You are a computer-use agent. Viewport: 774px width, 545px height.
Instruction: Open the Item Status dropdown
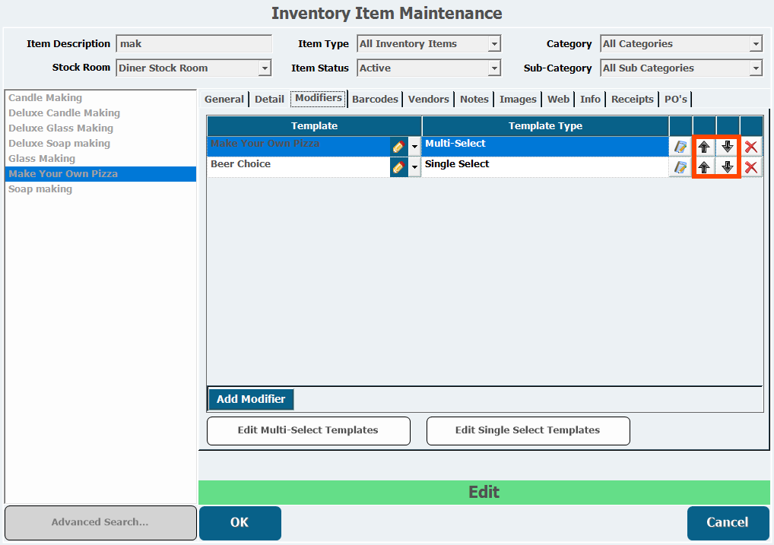click(x=494, y=68)
